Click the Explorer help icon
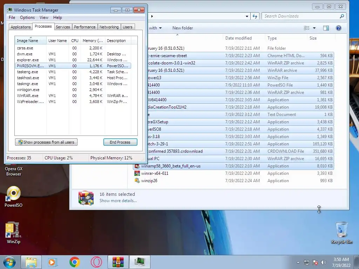Screen dimensions: 359x269 pyautogui.click(x=338, y=28)
